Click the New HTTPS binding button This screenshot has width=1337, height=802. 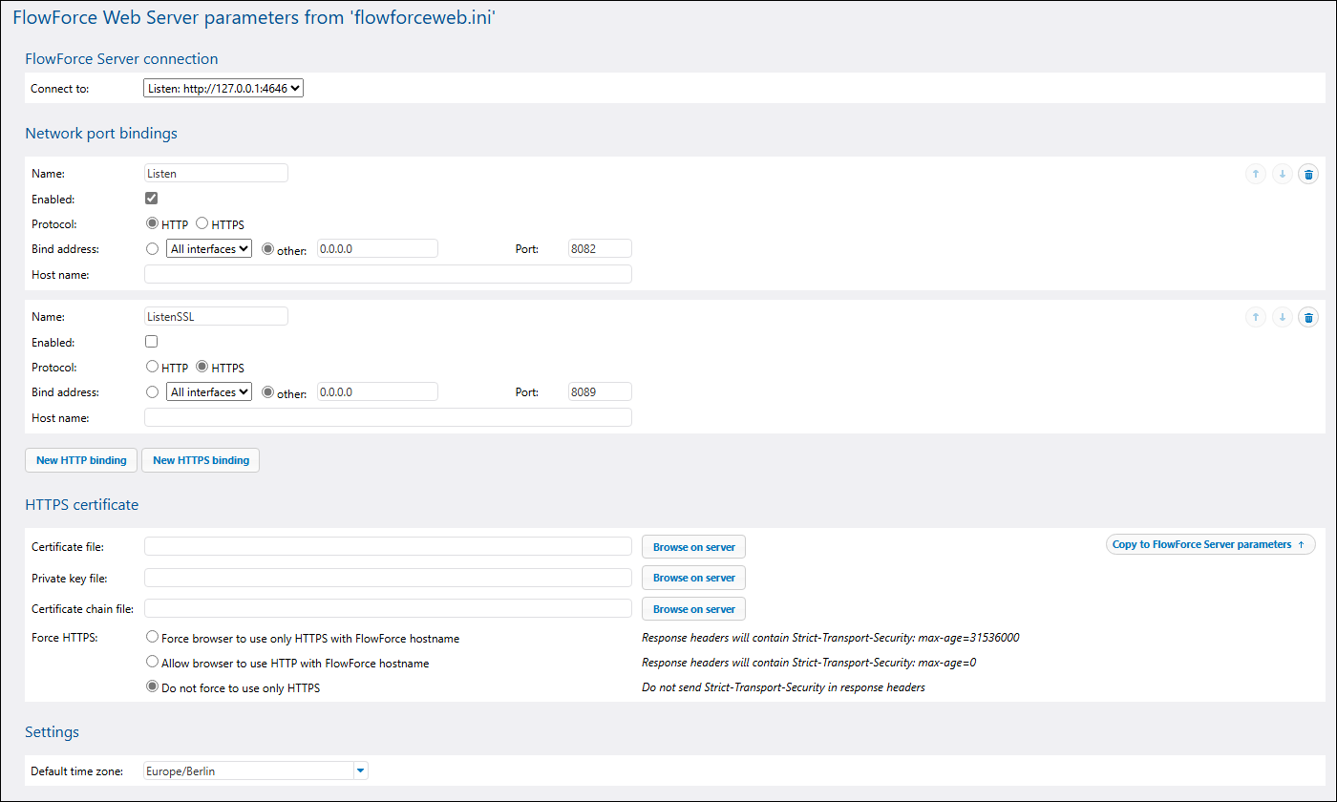(201, 460)
